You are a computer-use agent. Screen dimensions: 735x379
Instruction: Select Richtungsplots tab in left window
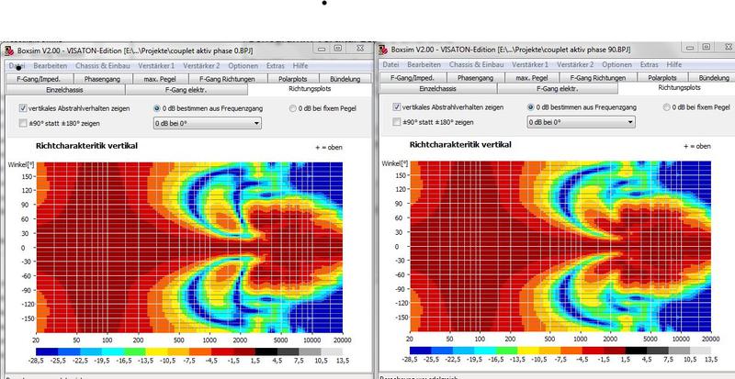310,88
